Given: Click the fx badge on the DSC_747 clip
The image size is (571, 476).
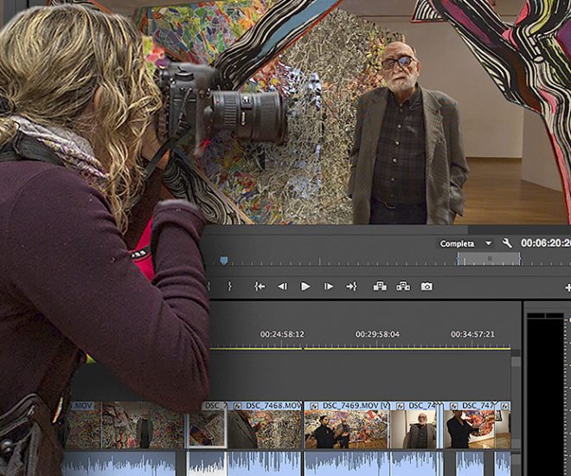Looking at the screenshot, I should tap(453, 406).
